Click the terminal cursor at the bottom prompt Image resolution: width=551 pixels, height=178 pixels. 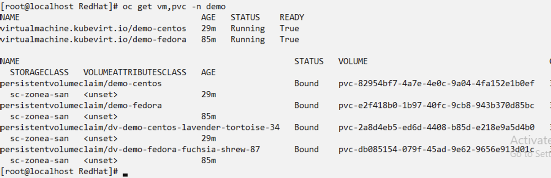(x=125, y=174)
